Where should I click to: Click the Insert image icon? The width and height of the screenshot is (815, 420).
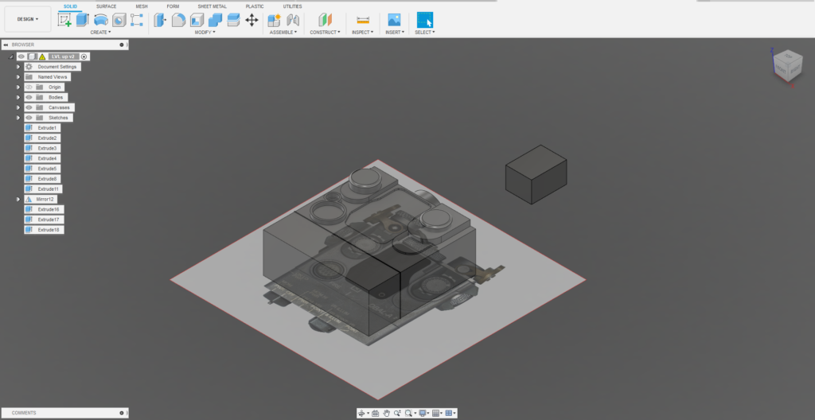tap(393, 20)
